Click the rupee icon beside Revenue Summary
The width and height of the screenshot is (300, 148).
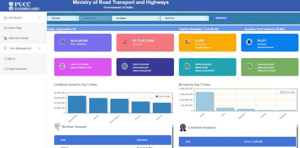[57, 127]
